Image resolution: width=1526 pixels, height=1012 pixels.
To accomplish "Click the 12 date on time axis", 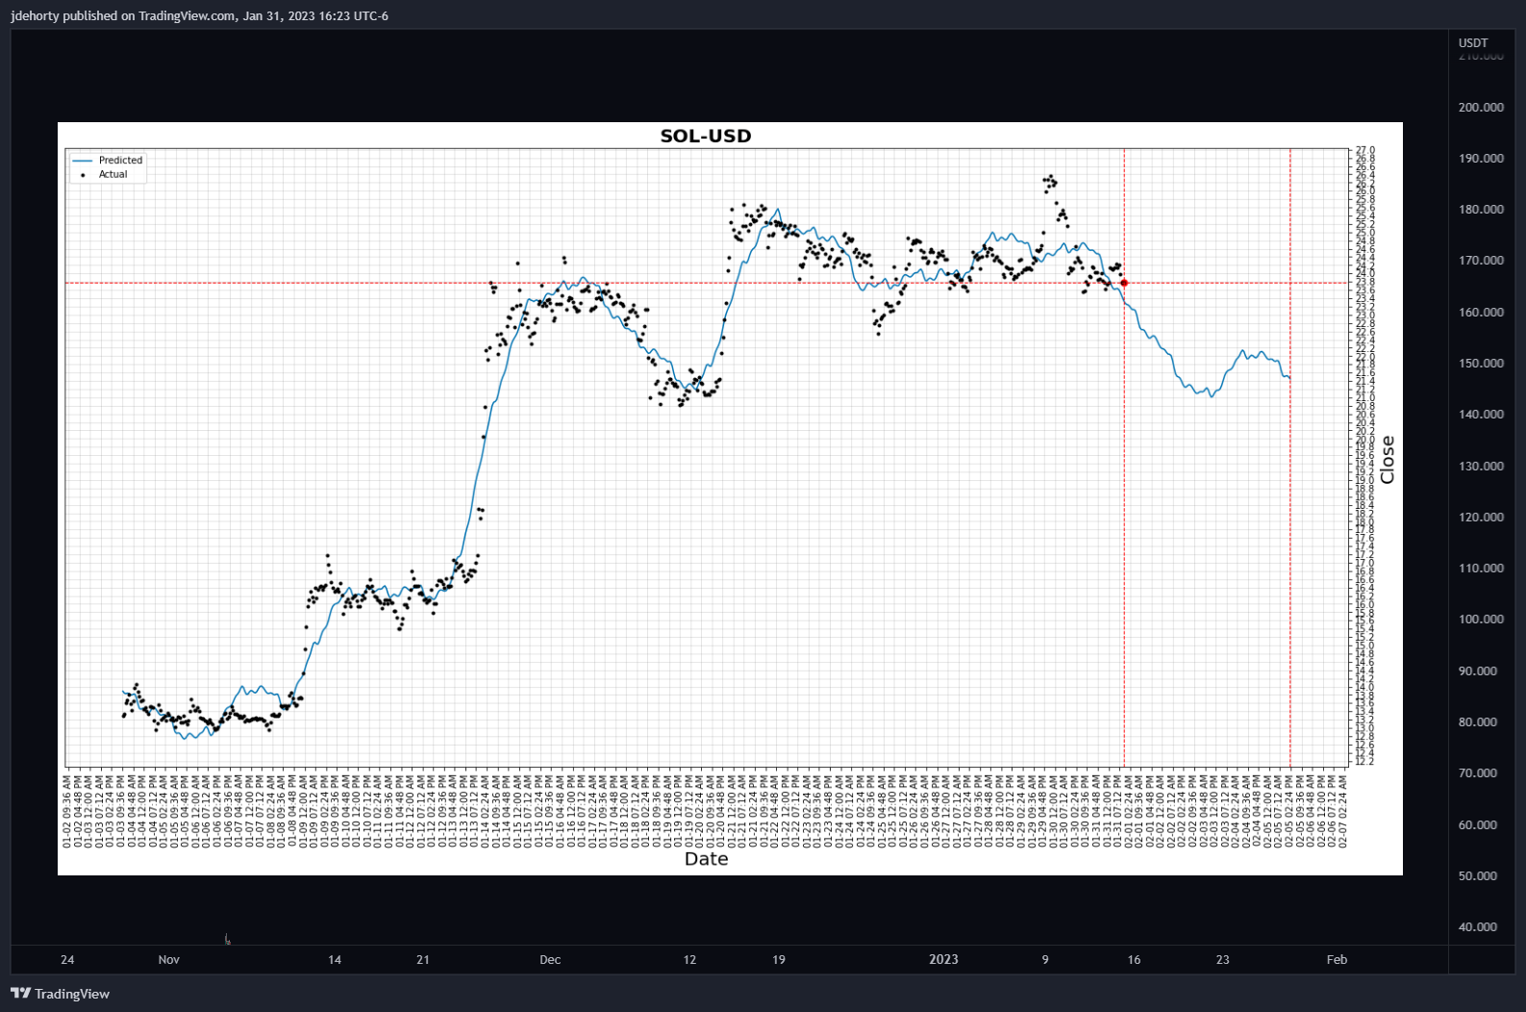I will pos(689,959).
